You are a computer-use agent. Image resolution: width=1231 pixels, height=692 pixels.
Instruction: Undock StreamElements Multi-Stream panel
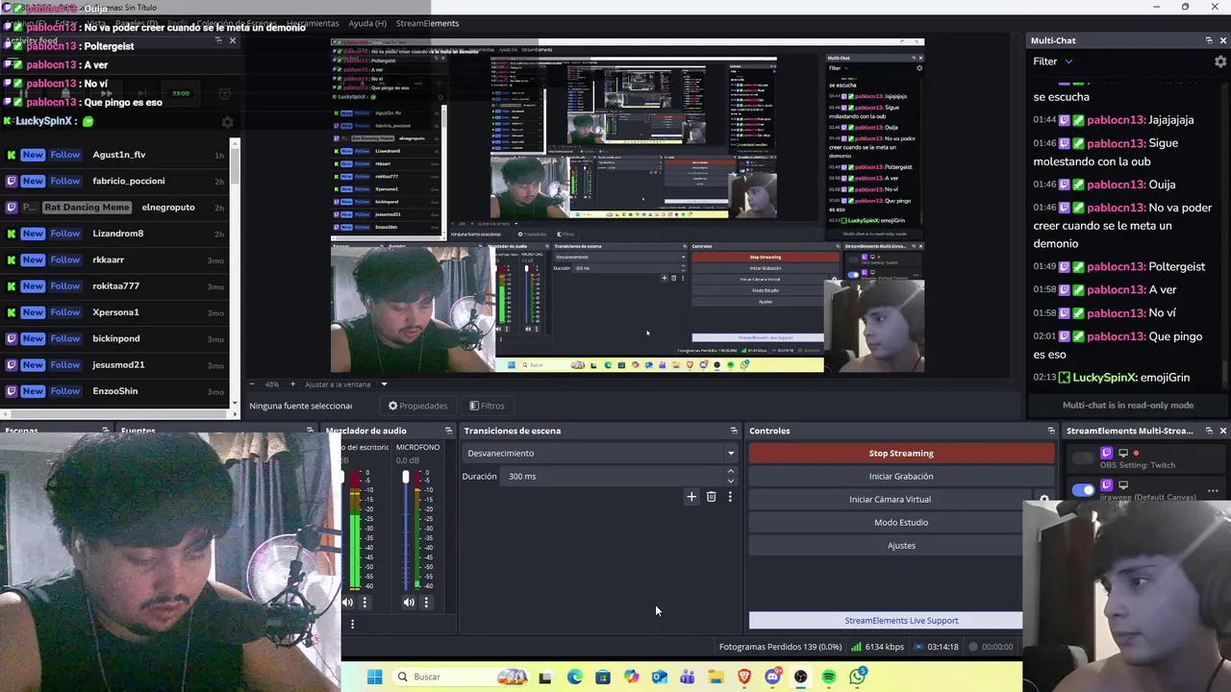(x=1209, y=431)
